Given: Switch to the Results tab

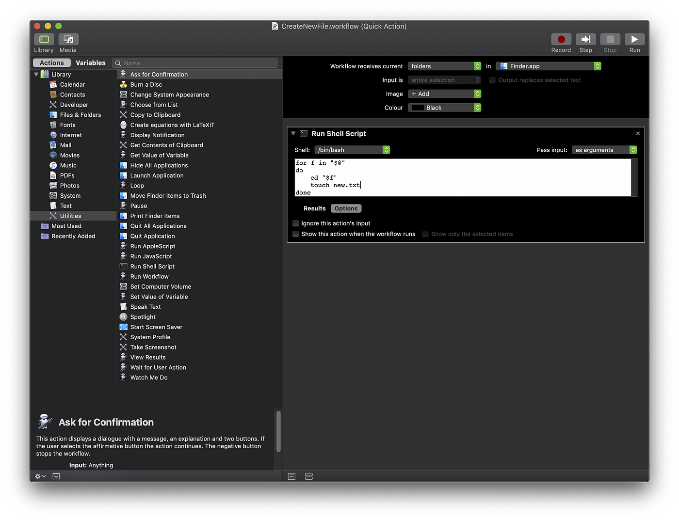Looking at the screenshot, I should coord(315,208).
